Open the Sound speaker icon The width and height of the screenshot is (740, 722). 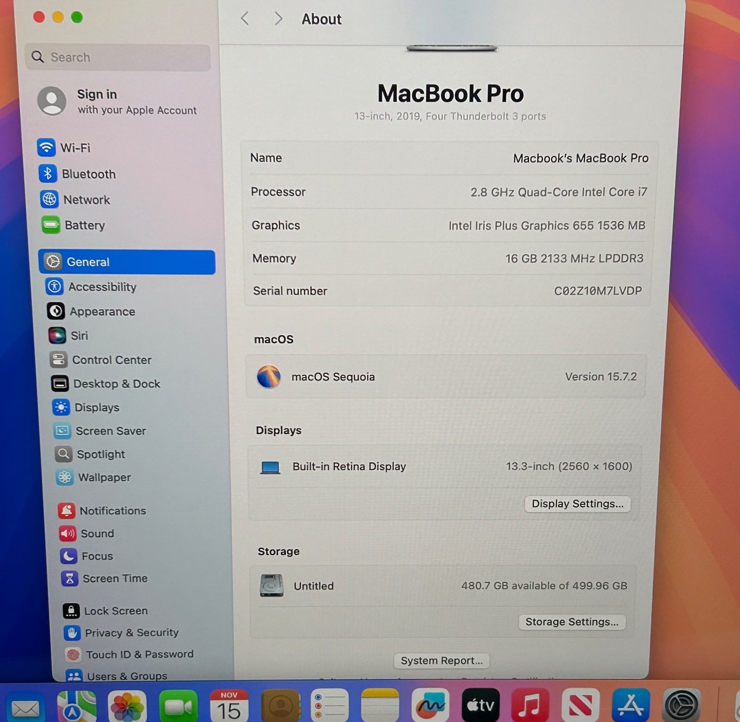click(x=68, y=534)
